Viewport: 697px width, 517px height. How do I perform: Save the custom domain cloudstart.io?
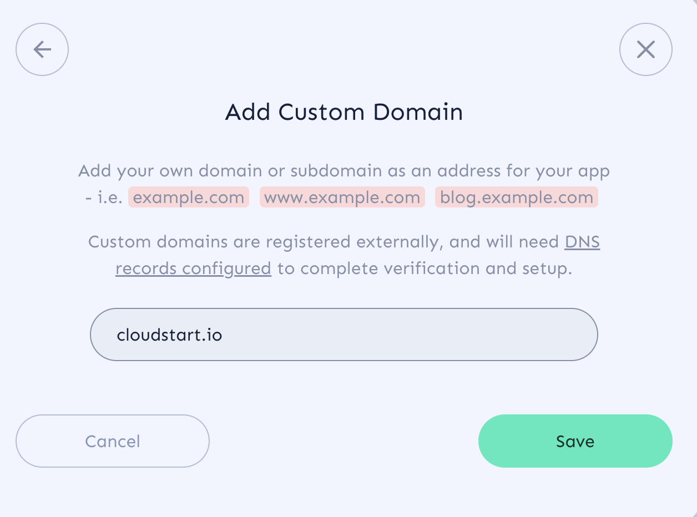pos(575,441)
